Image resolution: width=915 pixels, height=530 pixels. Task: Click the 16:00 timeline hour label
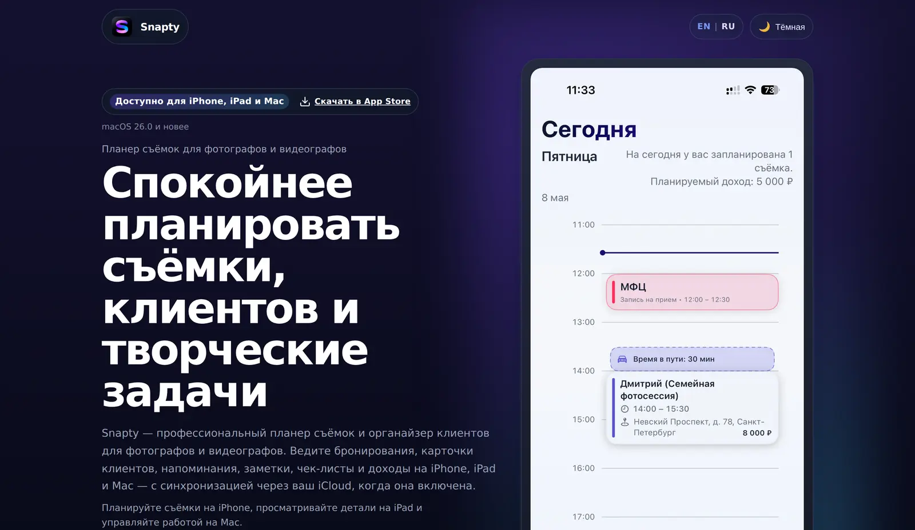583,468
